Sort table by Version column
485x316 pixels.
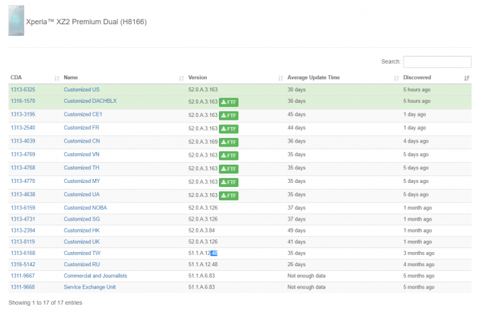pos(235,77)
